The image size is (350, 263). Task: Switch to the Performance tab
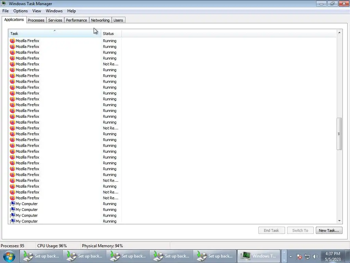[76, 20]
